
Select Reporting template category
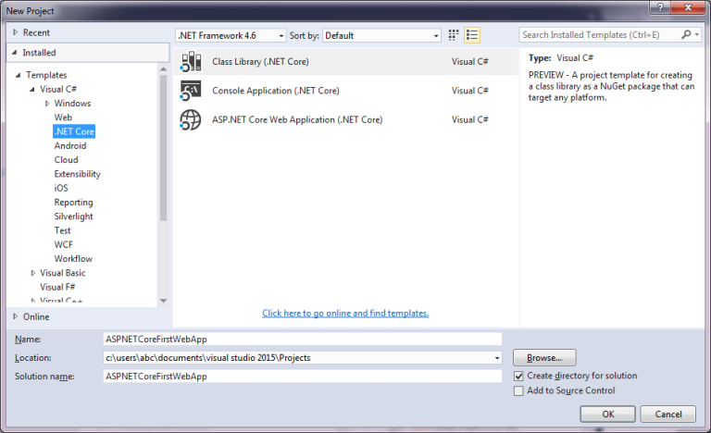point(73,203)
